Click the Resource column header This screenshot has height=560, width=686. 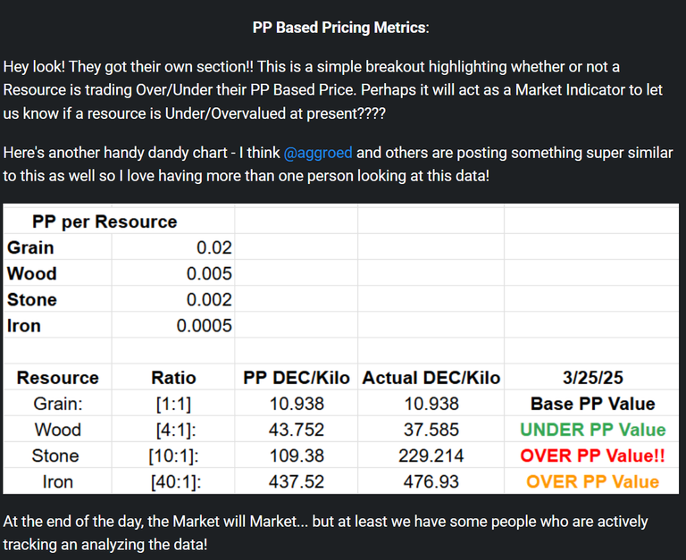[58, 378]
